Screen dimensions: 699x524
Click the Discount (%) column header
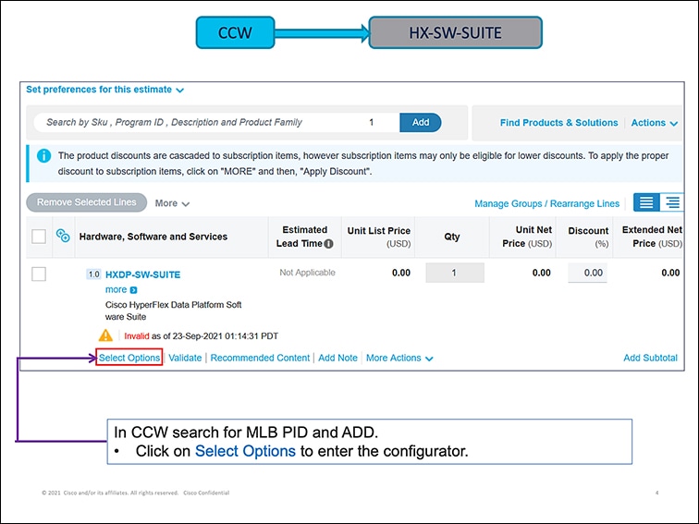tap(588, 237)
